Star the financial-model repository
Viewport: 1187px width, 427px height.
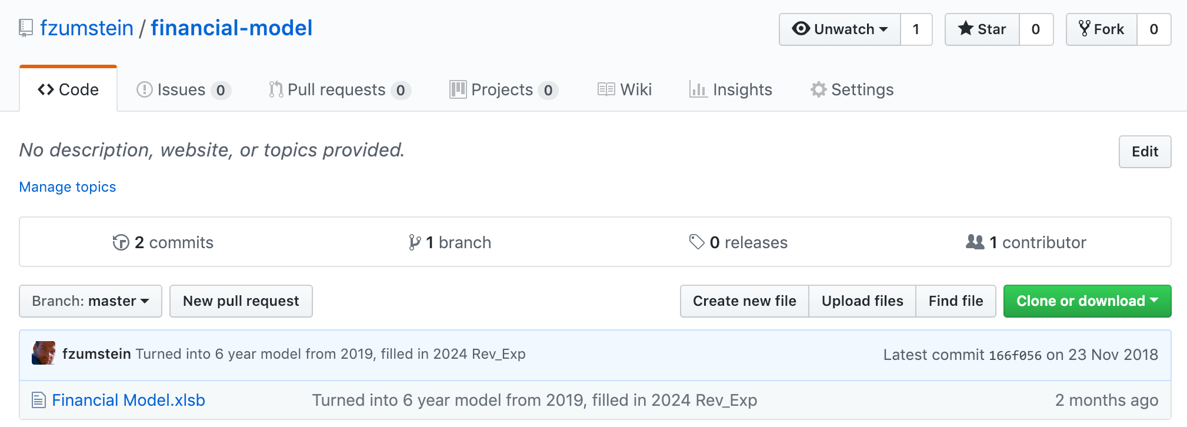pyautogui.click(x=982, y=29)
